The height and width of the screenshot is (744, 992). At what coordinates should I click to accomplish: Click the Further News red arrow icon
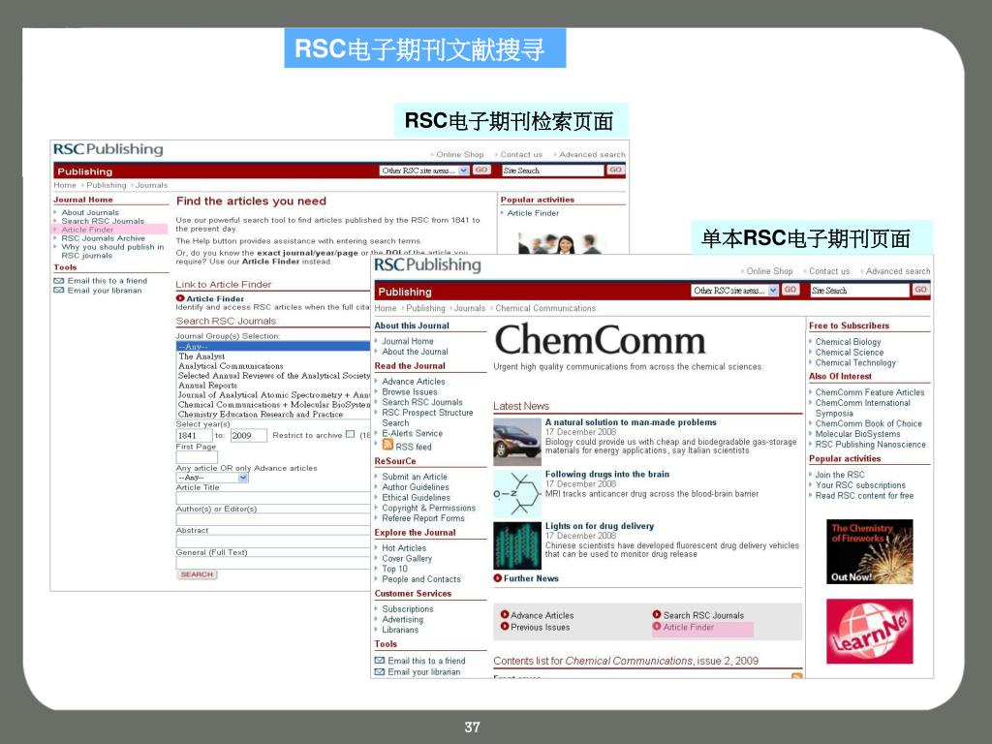(498, 578)
